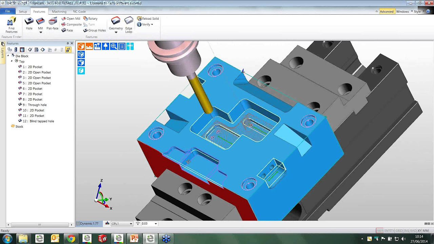Toggle MM units in status bar

point(426,231)
